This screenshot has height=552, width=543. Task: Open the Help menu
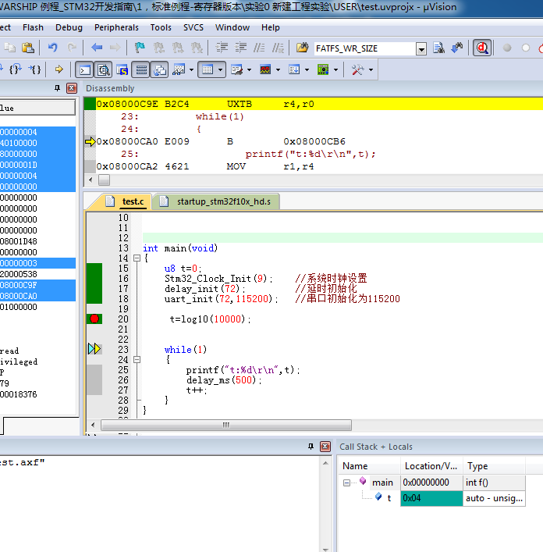point(271,27)
